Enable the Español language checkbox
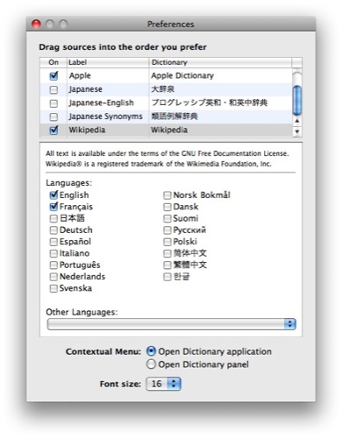The image size is (342, 438). (53, 242)
